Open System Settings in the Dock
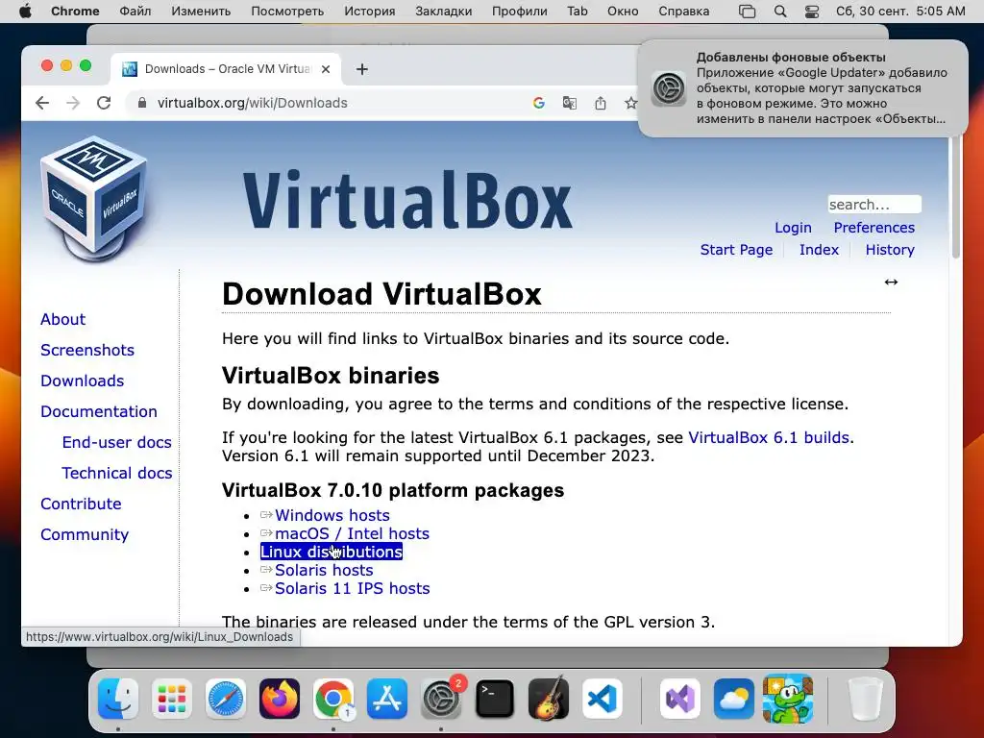Viewport: 984px width, 738px height. click(x=441, y=699)
